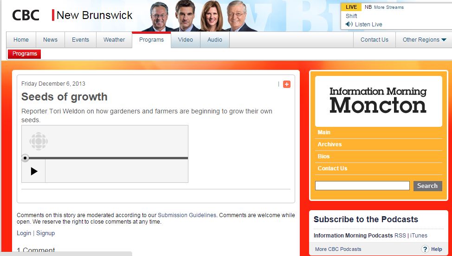Click the Subscribe to the Podcasts heading
Viewport: 452px width, 256px height.
pyautogui.click(x=366, y=219)
